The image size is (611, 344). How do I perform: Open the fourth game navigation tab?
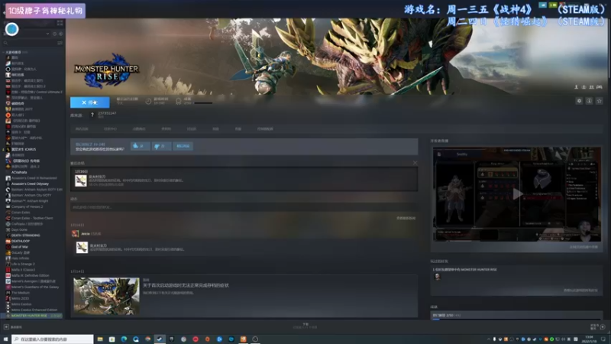click(166, 128)
